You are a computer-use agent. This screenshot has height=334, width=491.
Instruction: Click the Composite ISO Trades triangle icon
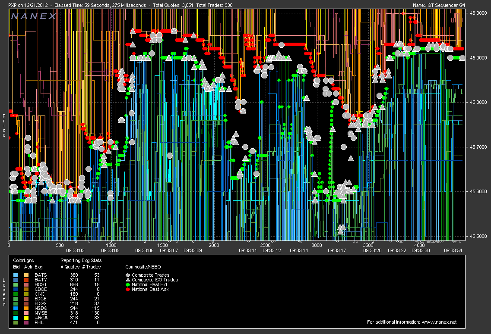click(x=128, y=280)
